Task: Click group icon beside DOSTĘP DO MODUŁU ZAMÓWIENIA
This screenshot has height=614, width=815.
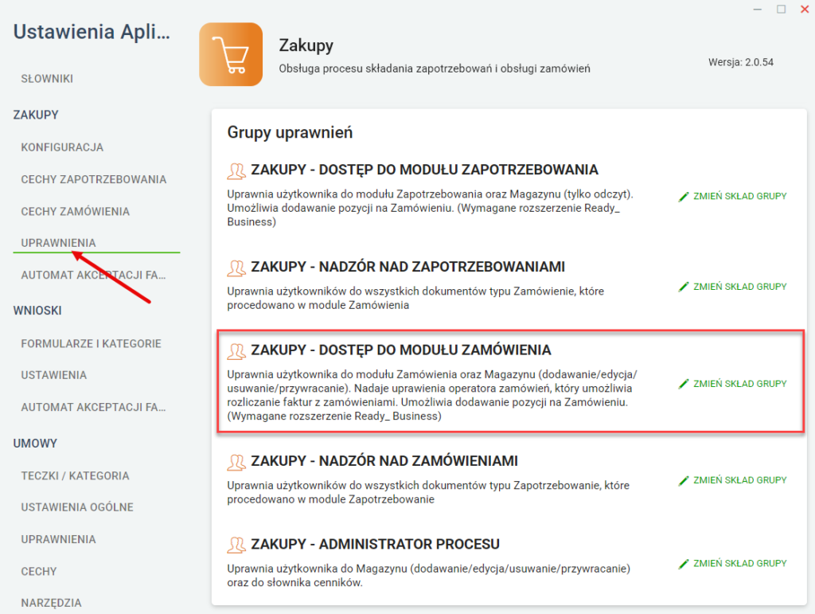Action: tap(236, 351)
